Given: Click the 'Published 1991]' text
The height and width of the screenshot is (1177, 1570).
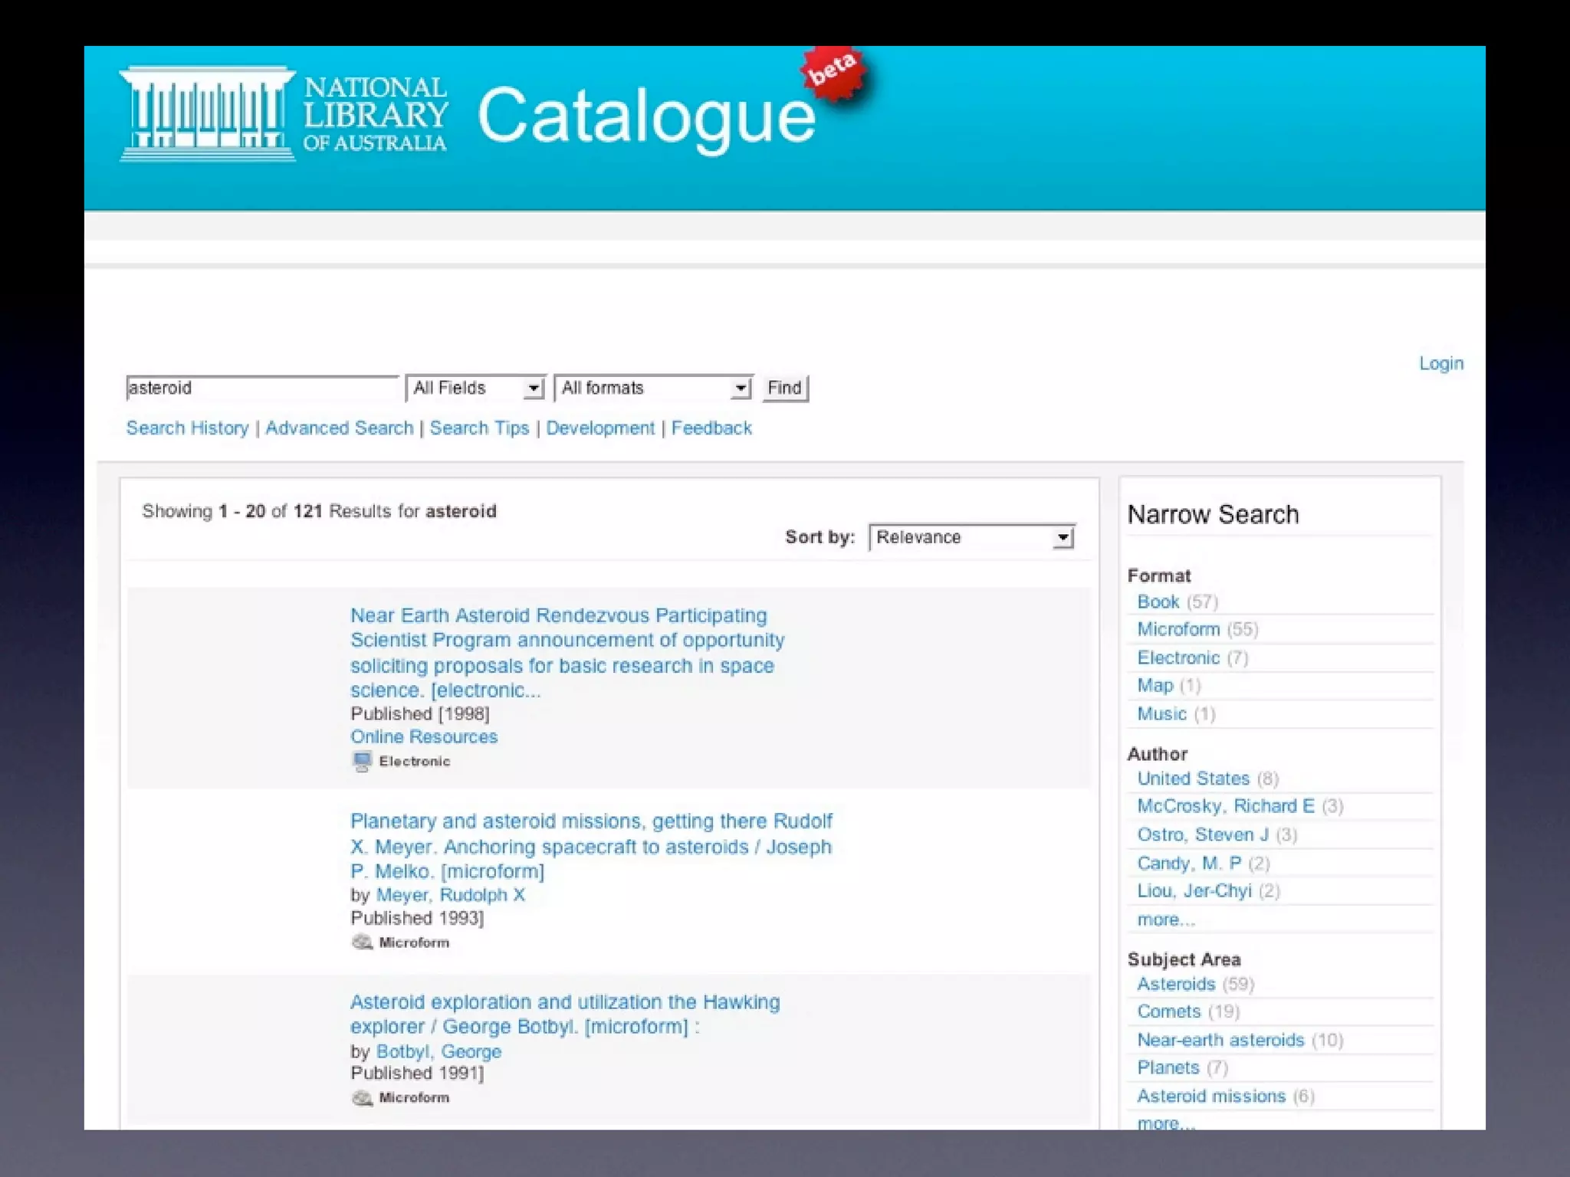Looking at the screenshot, I should click(417, 1073).
